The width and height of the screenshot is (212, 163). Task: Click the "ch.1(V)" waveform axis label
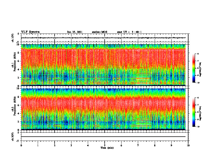pyautogui.click(x=13, y=38)
